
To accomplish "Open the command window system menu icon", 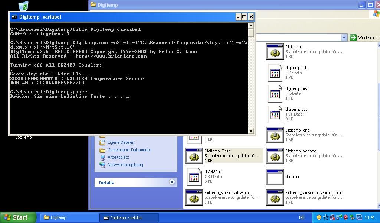I will tap(14, 17).
